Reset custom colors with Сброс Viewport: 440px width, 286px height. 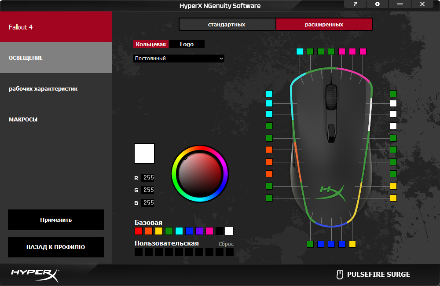click(x=226, y=244)
